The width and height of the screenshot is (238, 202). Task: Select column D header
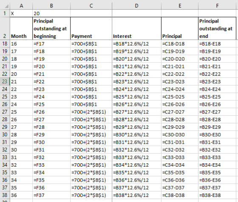pos(136,6)
